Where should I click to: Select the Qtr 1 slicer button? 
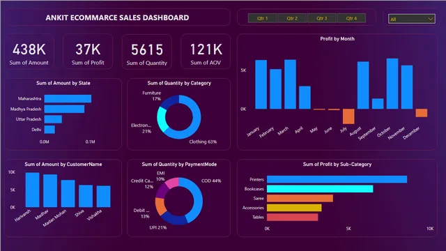click(x=262, y=18)
